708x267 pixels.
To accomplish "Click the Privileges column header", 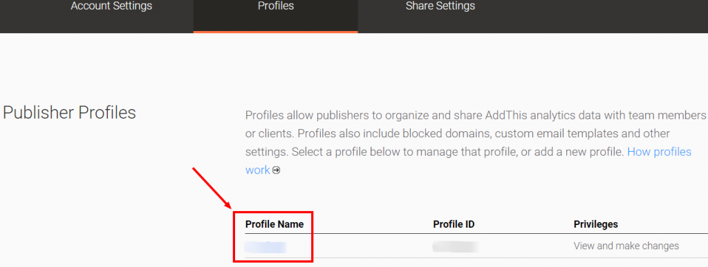I will (x=595, y=224).
